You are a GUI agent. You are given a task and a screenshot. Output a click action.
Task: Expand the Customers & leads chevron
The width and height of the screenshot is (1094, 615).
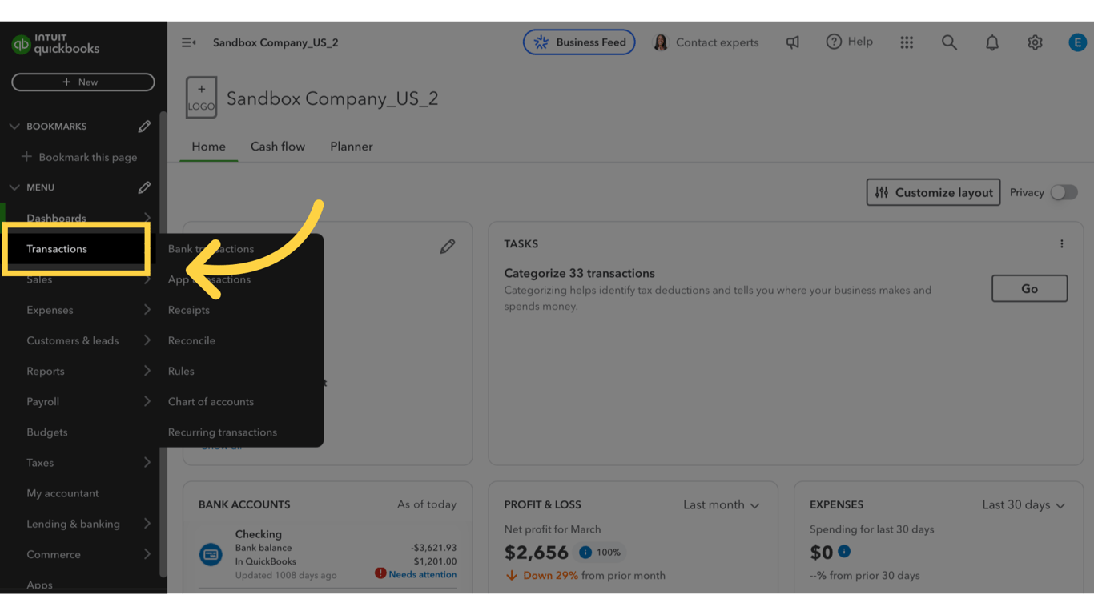click(147, 340)
